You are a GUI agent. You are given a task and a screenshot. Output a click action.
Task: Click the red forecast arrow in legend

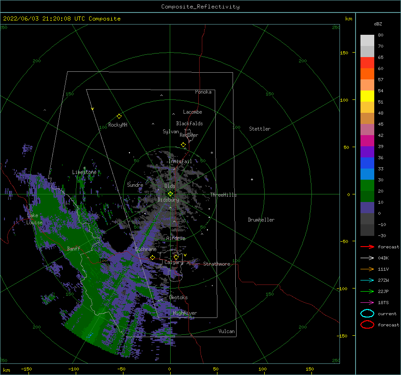367,247
